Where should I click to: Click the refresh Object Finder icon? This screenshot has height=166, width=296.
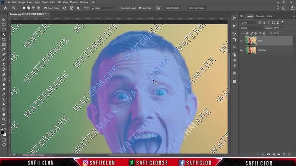point(65,8)
